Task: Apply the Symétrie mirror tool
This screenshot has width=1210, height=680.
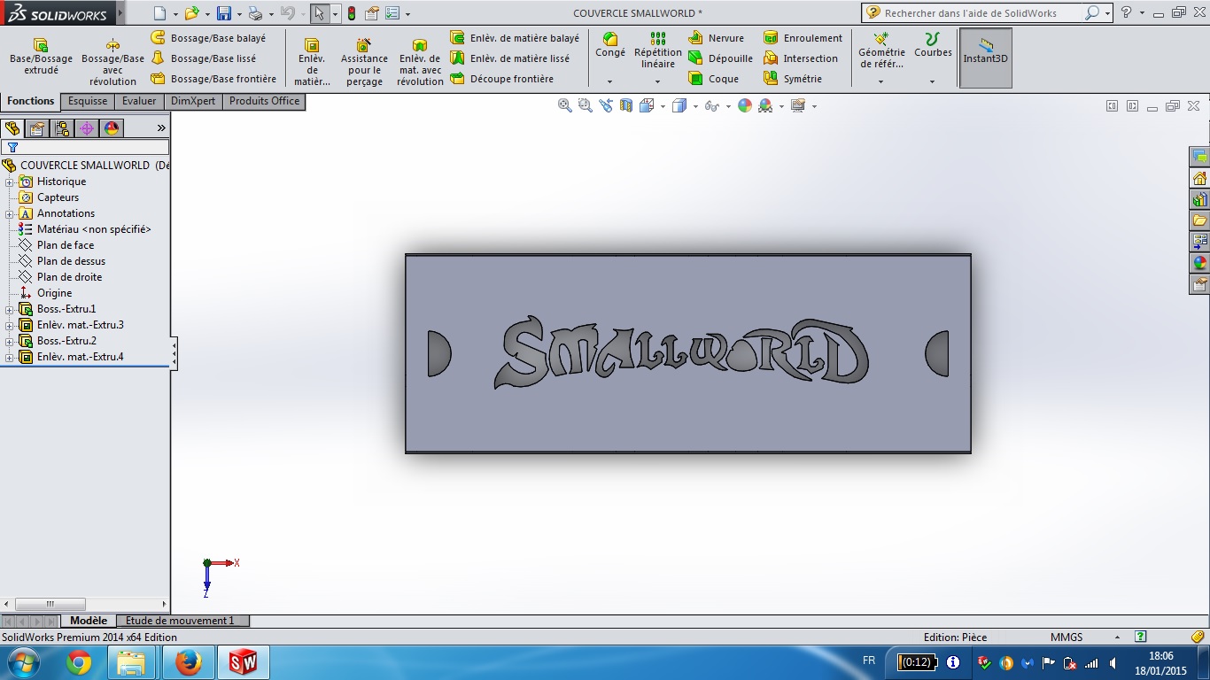Action: [793, 79]
